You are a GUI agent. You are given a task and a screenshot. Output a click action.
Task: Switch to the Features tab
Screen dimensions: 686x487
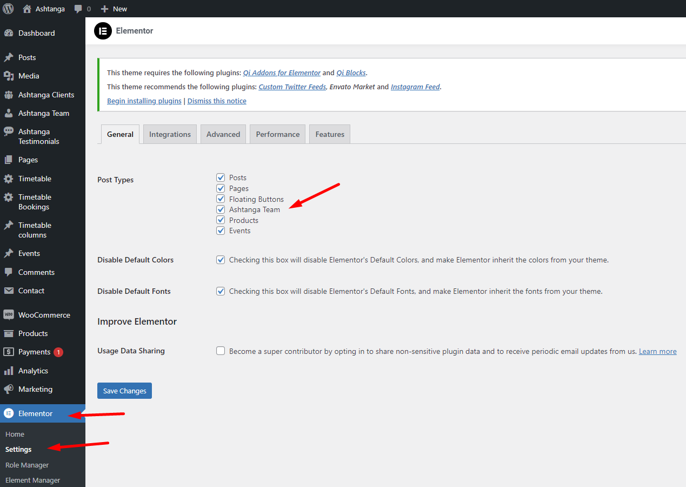coord(330,134)
